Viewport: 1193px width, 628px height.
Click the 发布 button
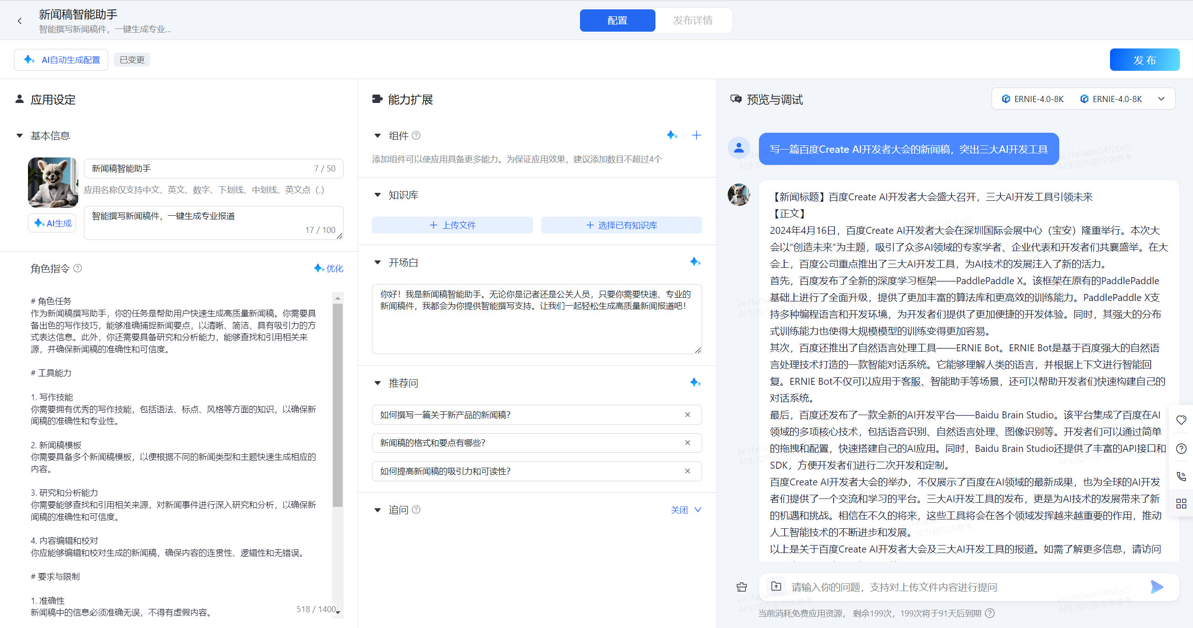[x=1145, y=60]
